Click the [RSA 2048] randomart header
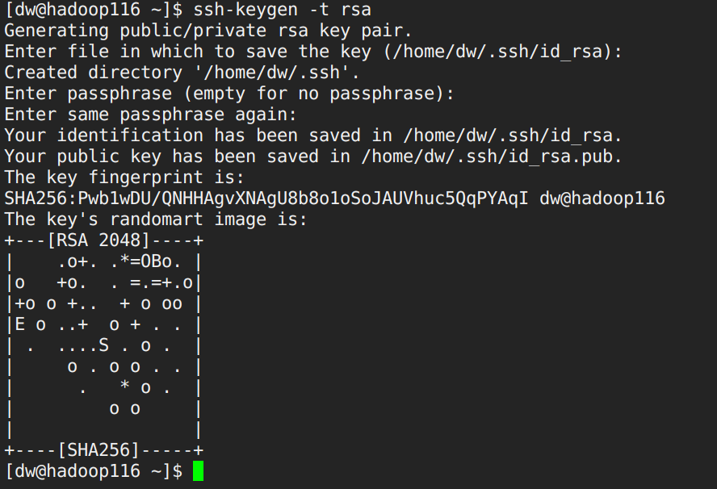This screenshot has height=489, width=717. click(x=99, y=240)
